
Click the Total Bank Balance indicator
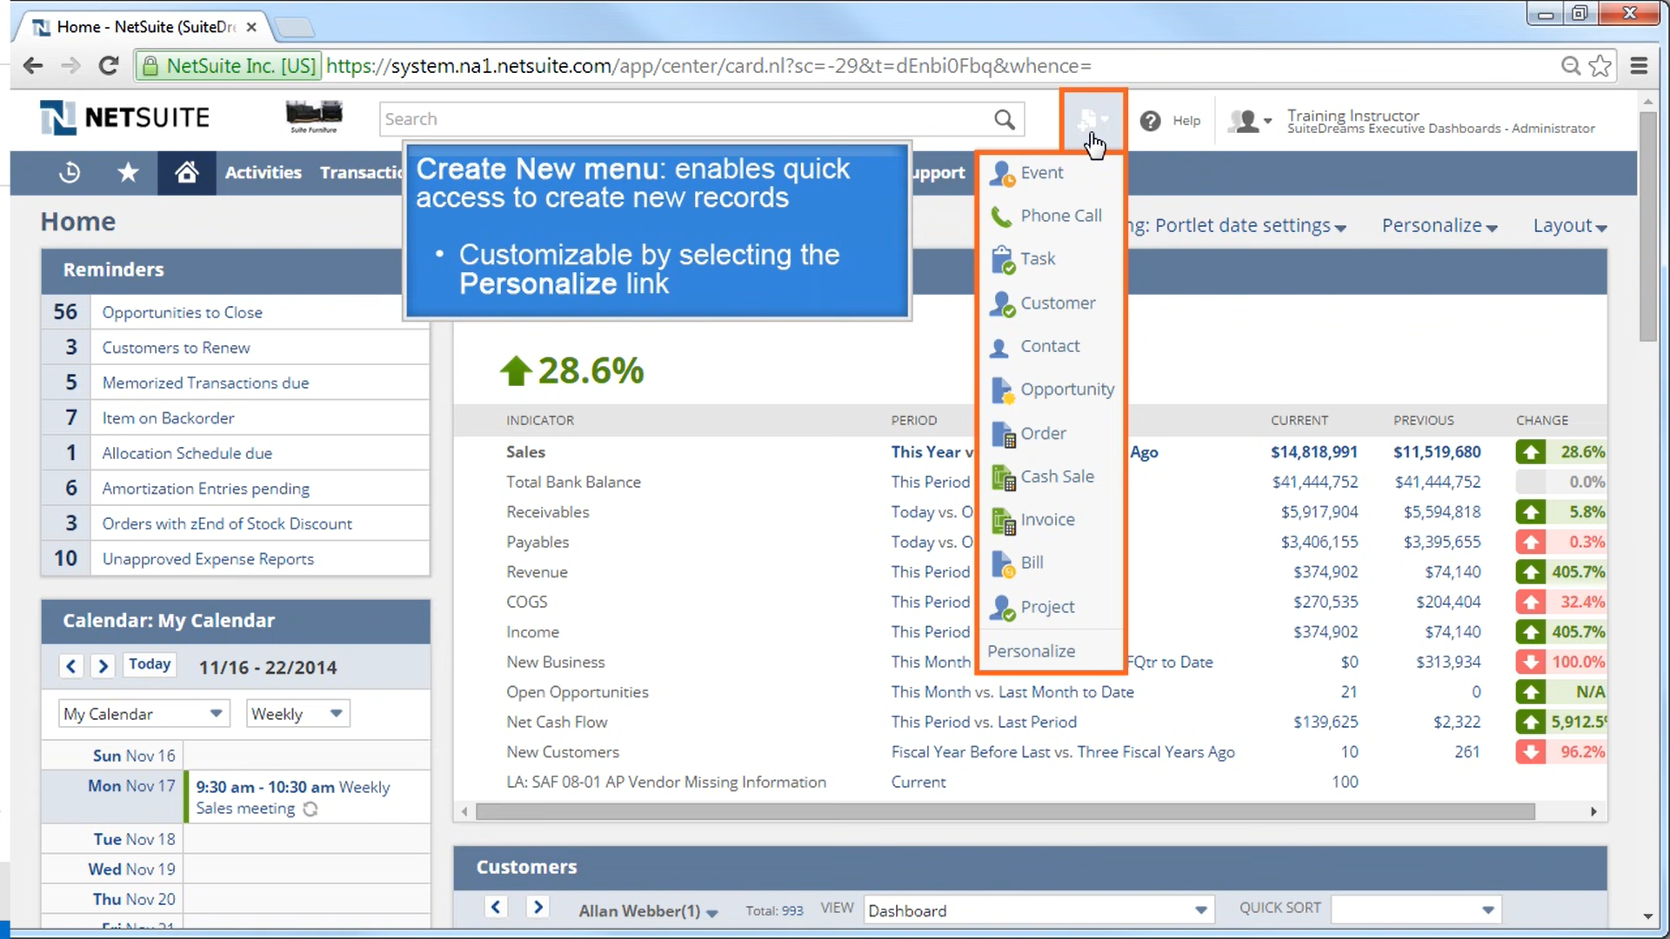pos(573,482)
